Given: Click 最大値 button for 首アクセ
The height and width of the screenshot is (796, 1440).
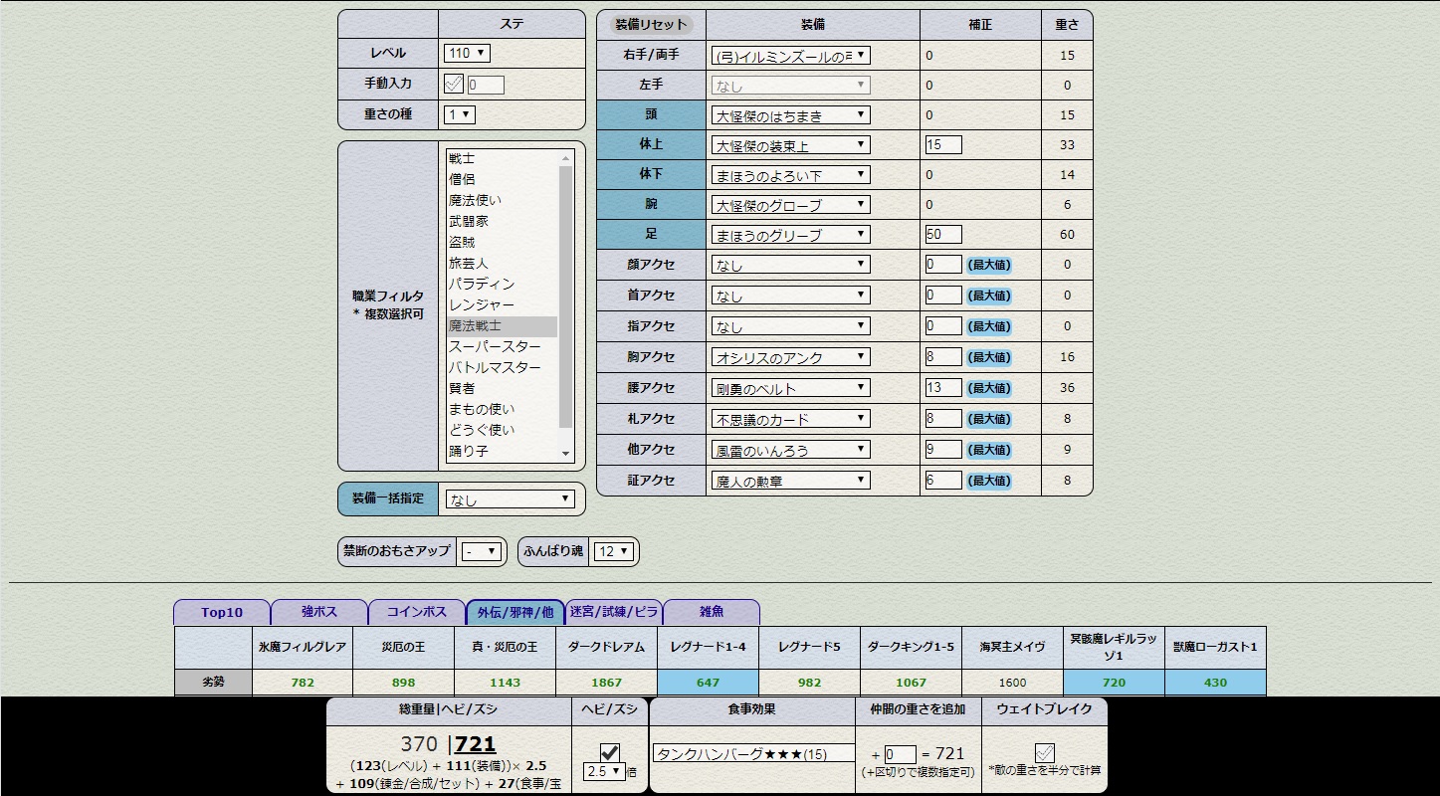Looking at the screenshot, I should (989, 296).
